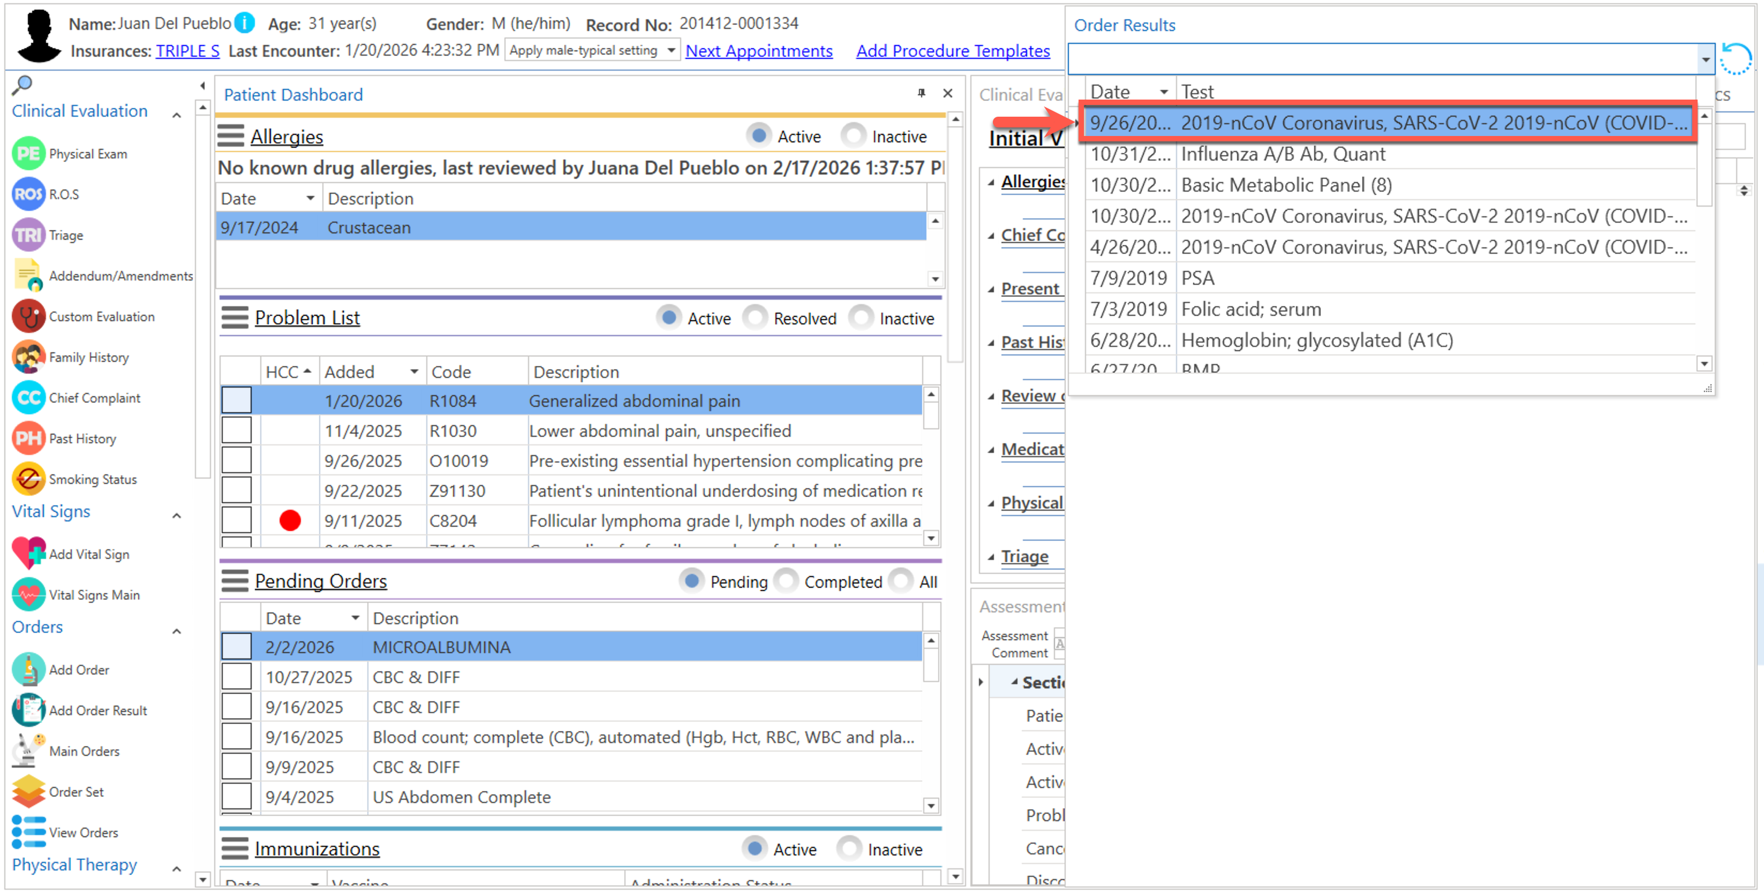Click the Add Order Result icon
This screenshot has width=1764, height=894.
coord(28,710)
